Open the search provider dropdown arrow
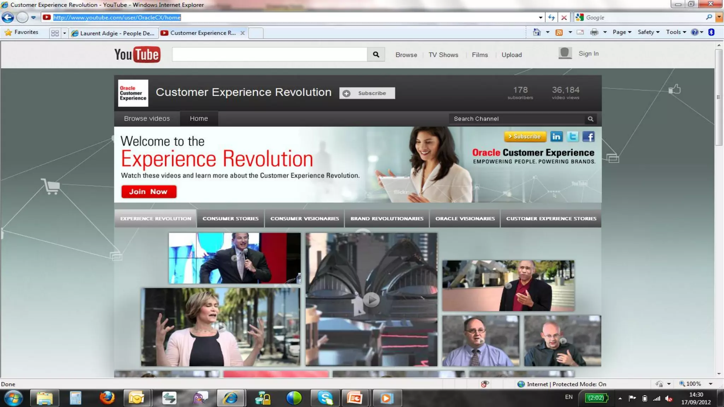724x407 pixels. 719,17
